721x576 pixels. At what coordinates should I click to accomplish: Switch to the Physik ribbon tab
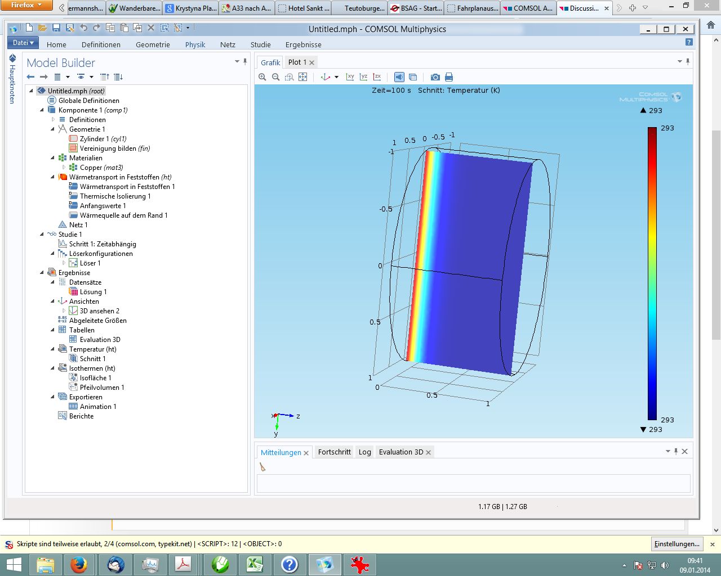click(x=195, y=44)
